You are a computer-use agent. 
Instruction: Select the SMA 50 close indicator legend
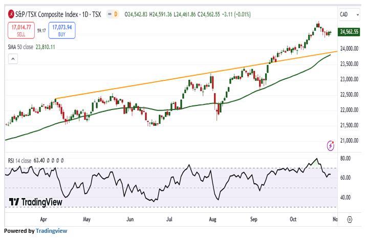pos(31,47)
